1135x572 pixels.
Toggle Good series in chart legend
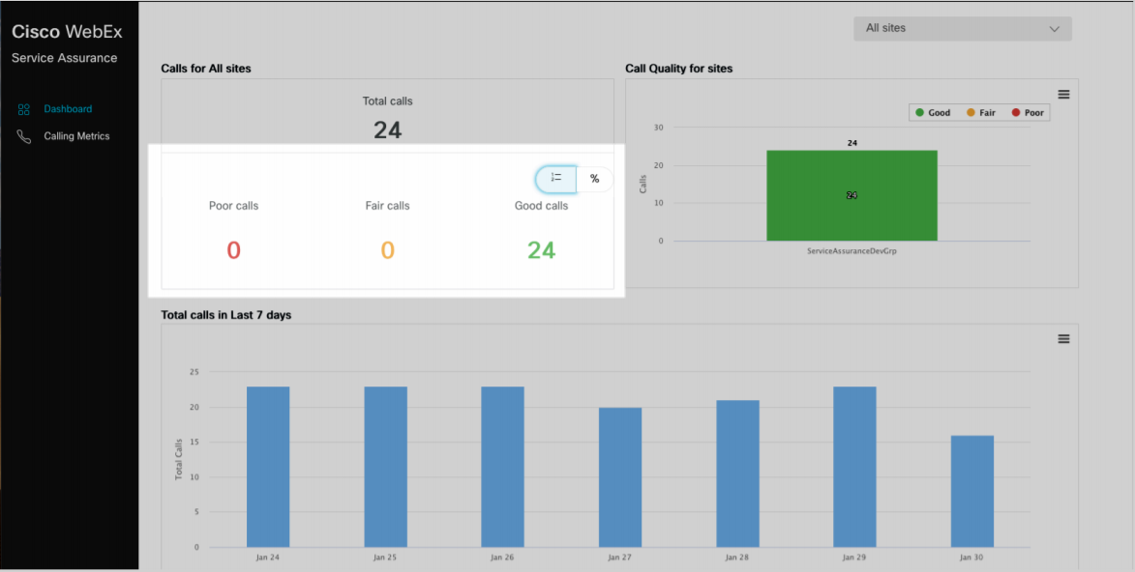933,113
